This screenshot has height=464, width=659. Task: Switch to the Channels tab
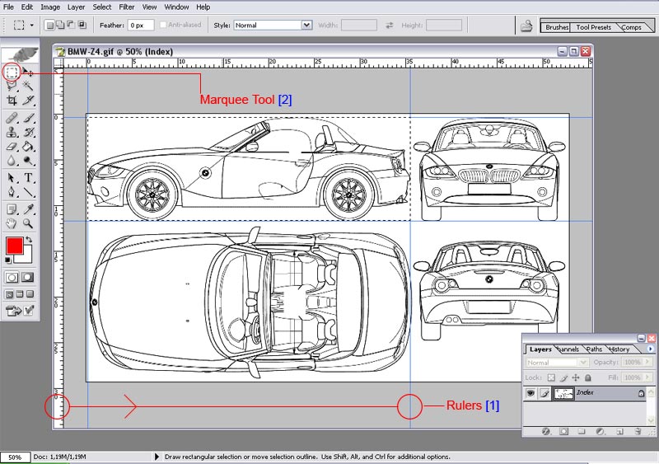[568, 349]
